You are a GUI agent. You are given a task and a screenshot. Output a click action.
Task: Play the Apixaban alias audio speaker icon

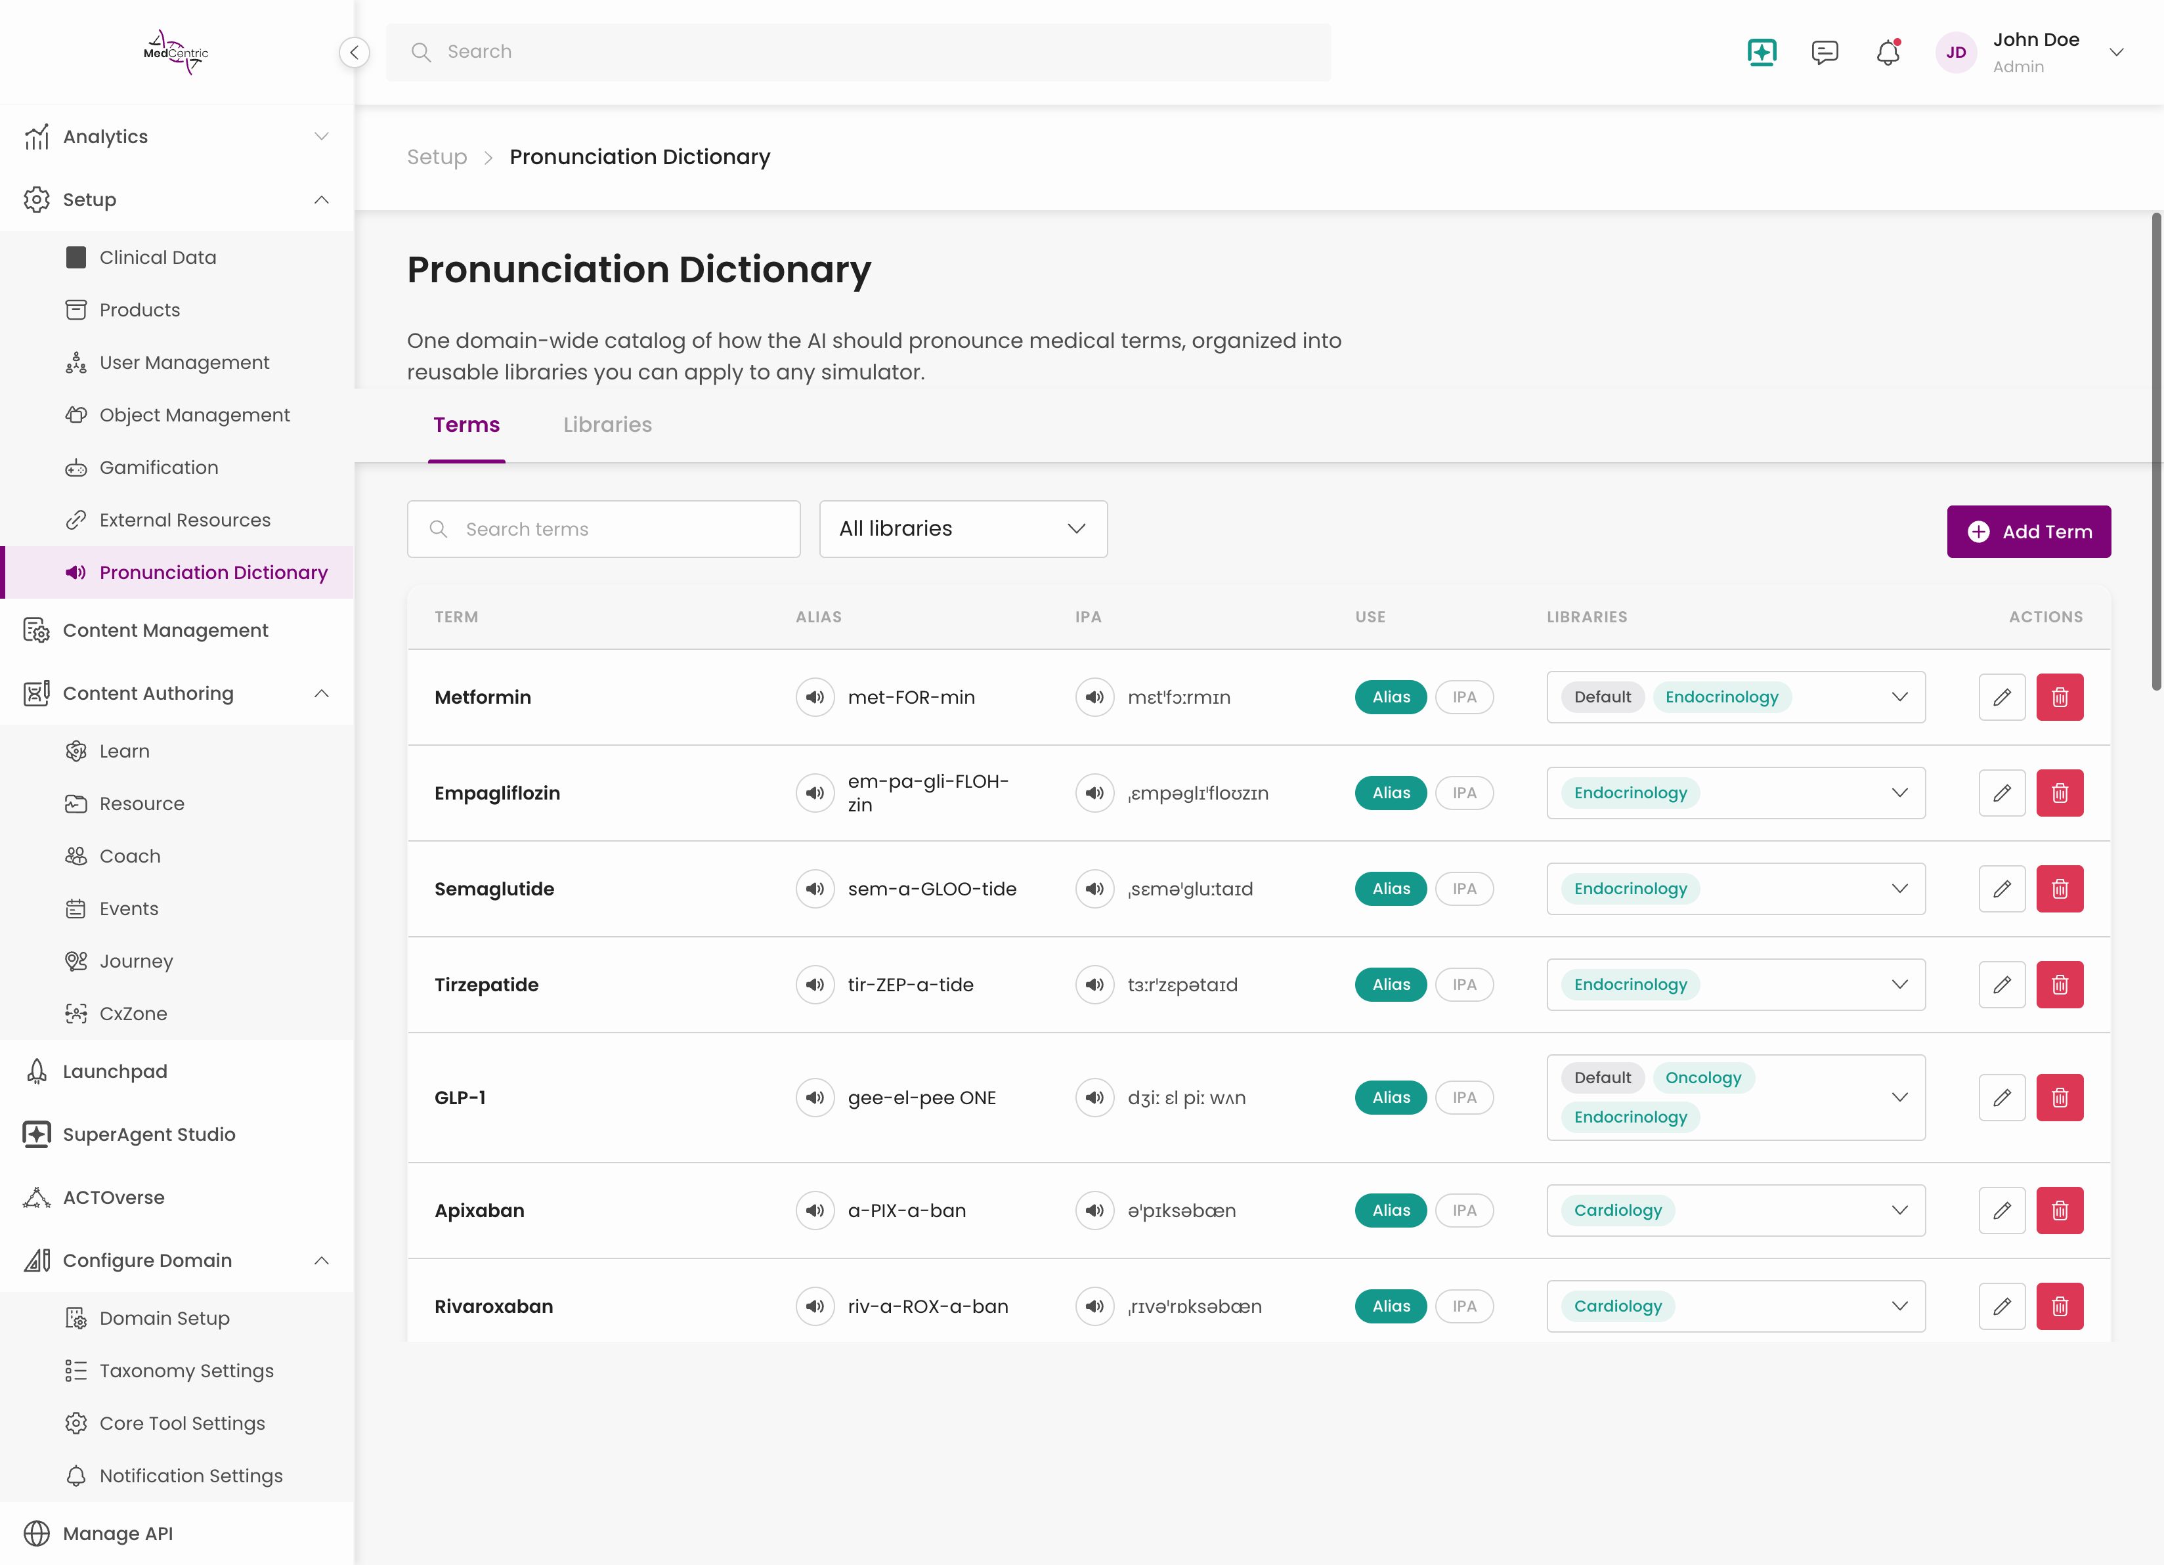click(x=815, y=1211)
